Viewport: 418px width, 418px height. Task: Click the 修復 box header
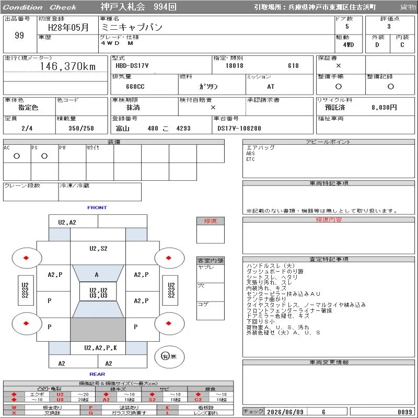[211, 220]
